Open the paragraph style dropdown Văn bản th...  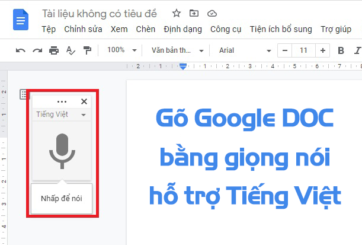click(177, 50)
